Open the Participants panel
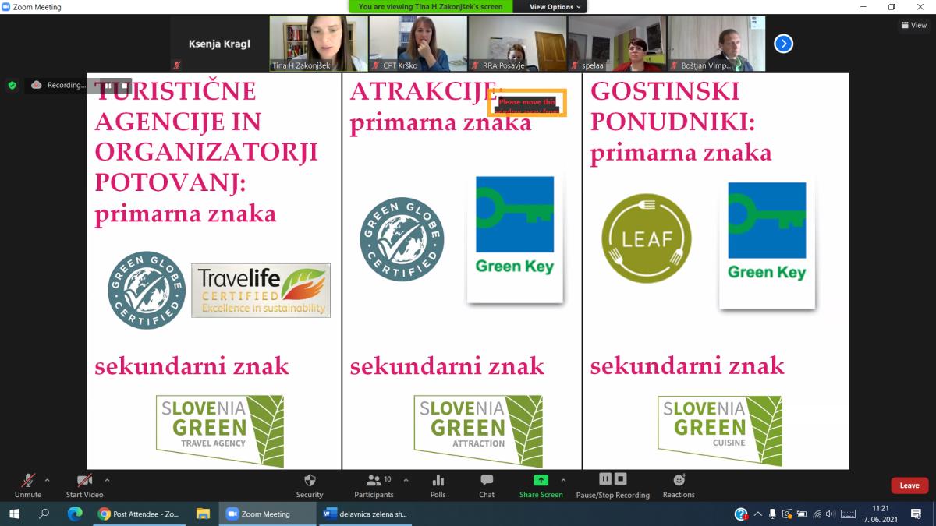 click(374, 482)
